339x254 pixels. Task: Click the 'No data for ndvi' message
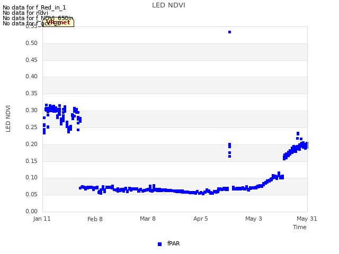[x=25, y=13]
